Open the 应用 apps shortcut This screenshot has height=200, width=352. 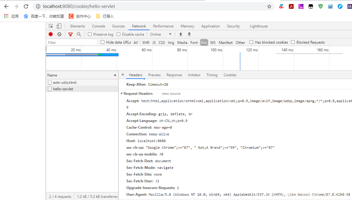tap(12, 16)
